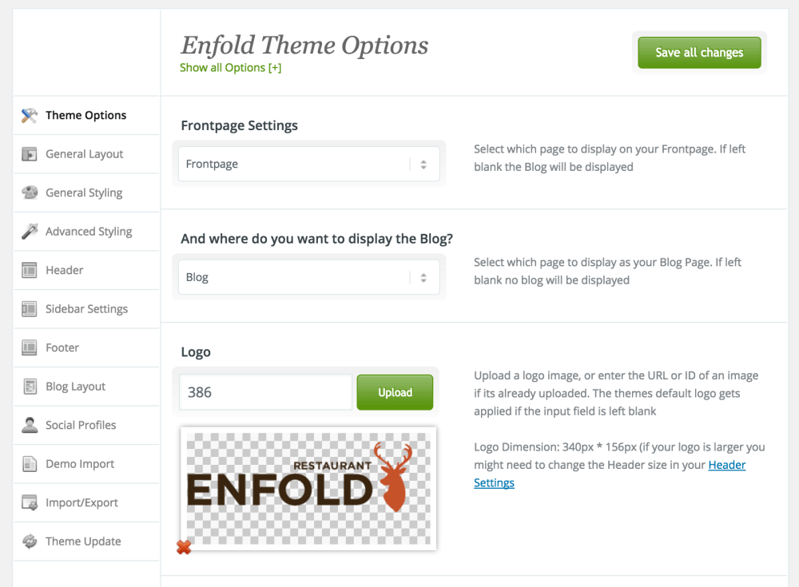Click the Theme Update refresh icon
Image resolution: width=799 pixels, height=587 pixels.
coord(29,541)
